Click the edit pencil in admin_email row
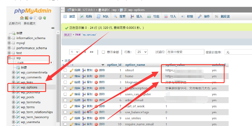Image resolution: width=252 pixels, height=126 pixels. click(72, 100)
